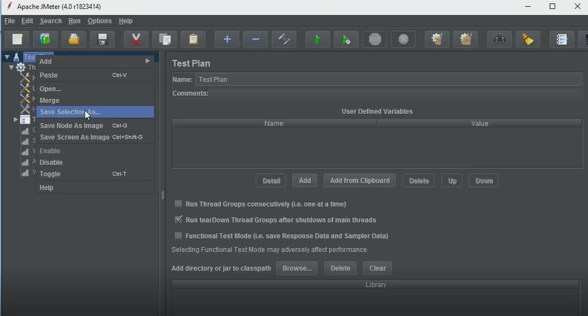Select Save Selection As... menu entry
588x316 pixels.
(95, 112)
